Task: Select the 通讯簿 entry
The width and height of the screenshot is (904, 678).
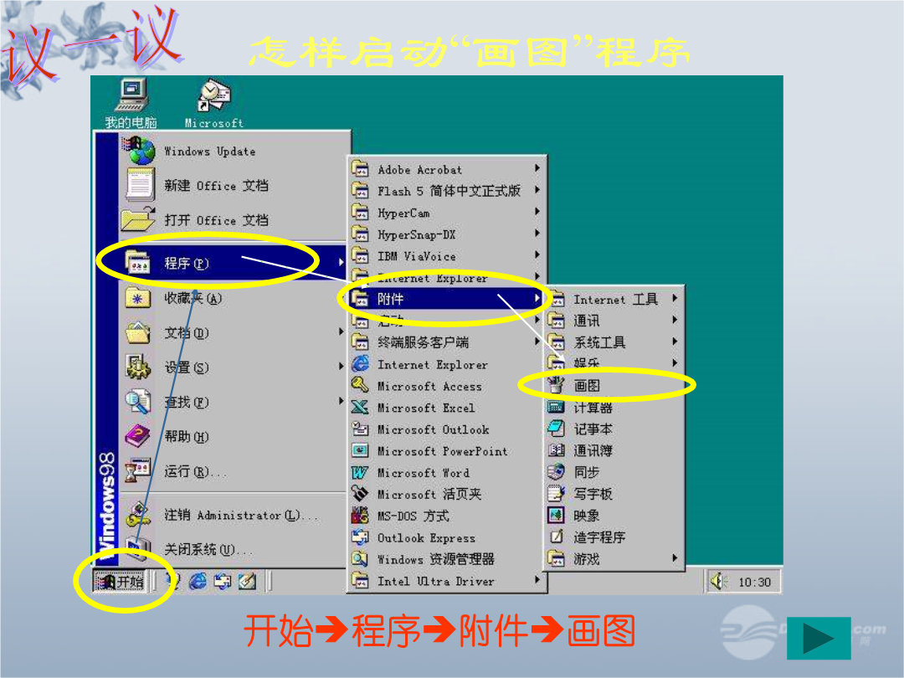Action: pyautogui.click(x=614, y=450)
